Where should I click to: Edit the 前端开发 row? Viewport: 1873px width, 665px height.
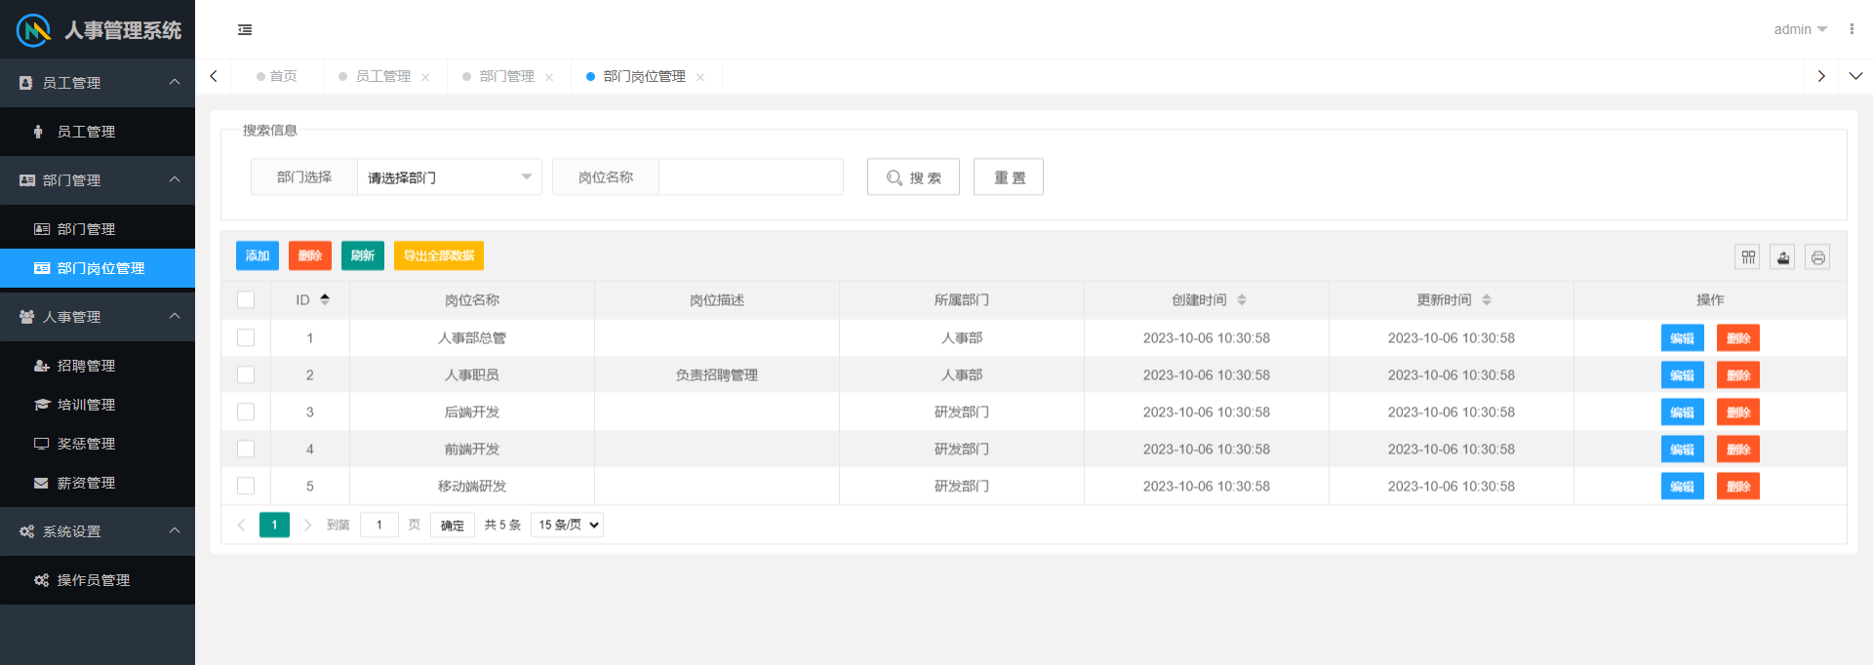1683,450
